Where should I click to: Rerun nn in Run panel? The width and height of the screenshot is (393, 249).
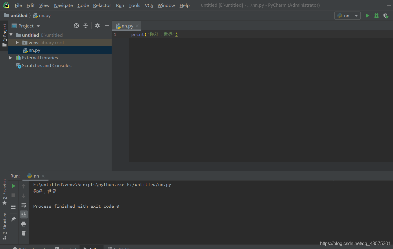click(13, 186)
